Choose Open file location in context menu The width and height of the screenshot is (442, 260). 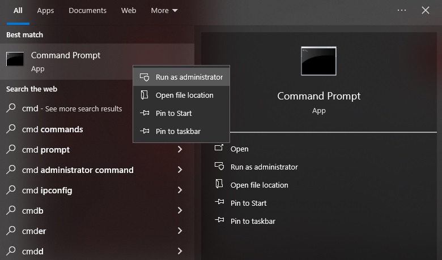point(181,96)
